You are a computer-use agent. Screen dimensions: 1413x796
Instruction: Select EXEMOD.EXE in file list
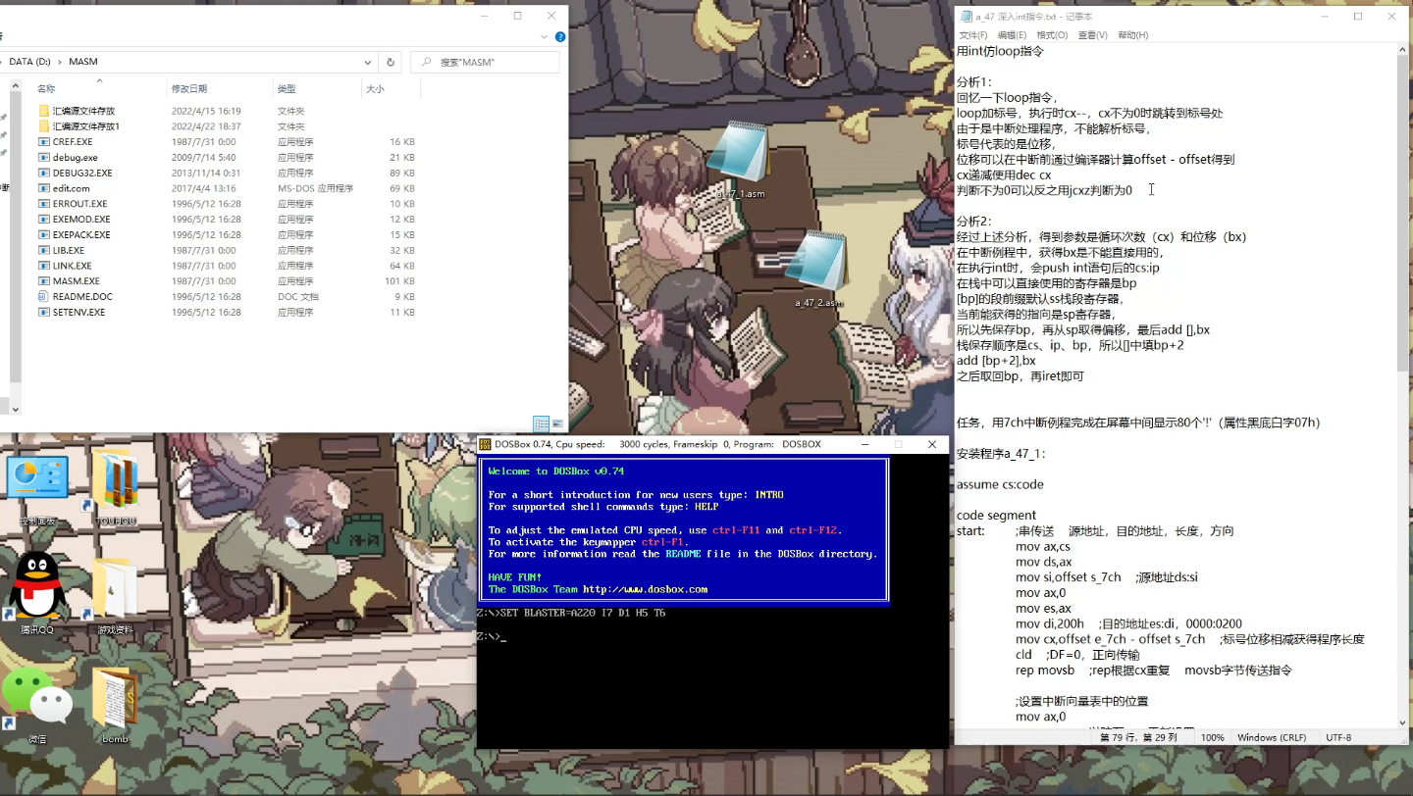pos(227,220)
